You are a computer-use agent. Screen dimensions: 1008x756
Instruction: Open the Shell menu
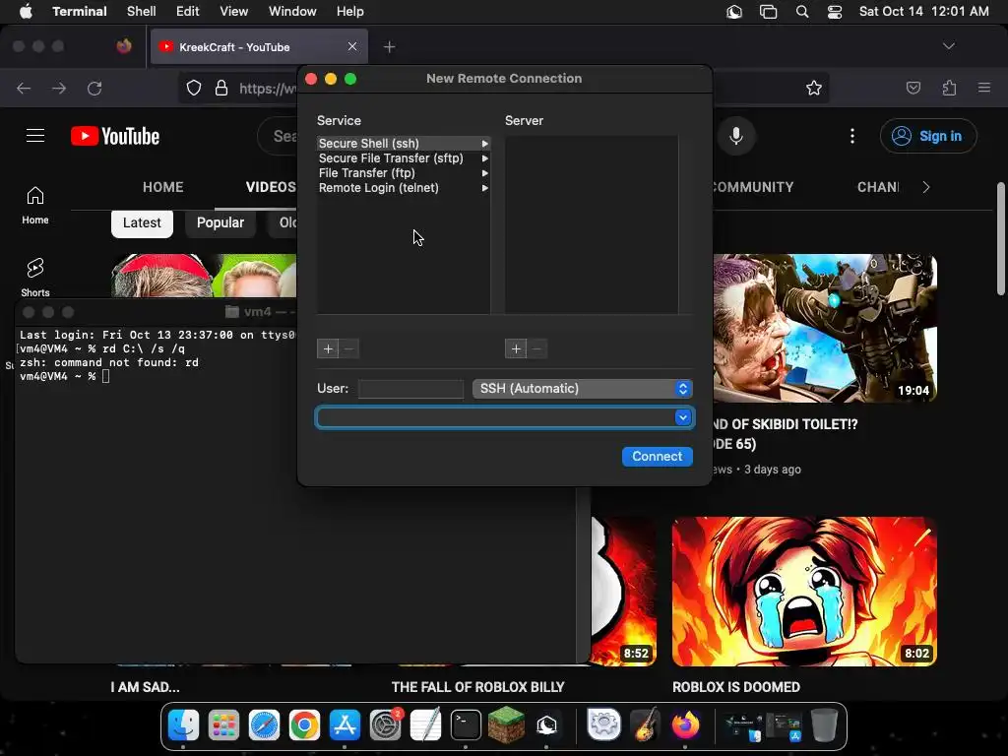pyautogui.click(x=142, y=12)
